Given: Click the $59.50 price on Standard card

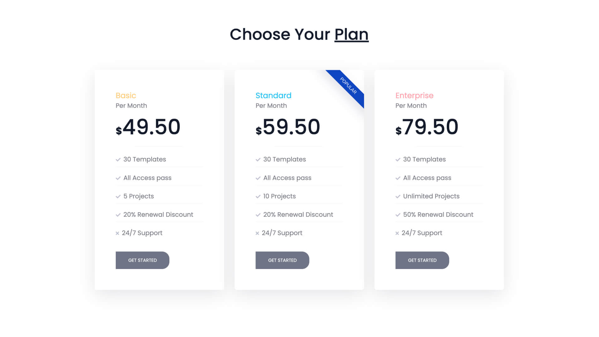Looking at the screenshot, I should click(288, 127).
